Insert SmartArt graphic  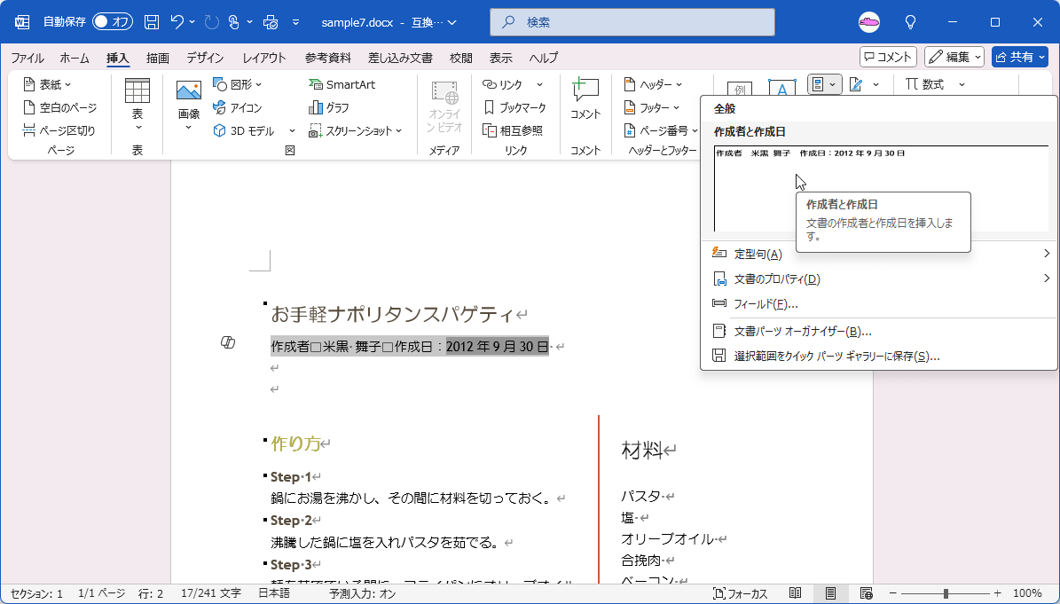(x=342, y=84)
